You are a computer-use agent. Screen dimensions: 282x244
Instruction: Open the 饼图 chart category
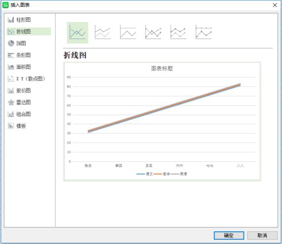click(21, 43)
